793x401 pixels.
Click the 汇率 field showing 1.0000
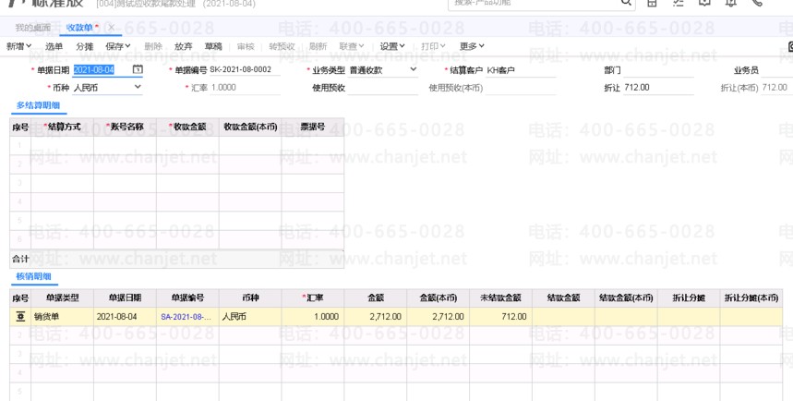click(x=245, y=88)
